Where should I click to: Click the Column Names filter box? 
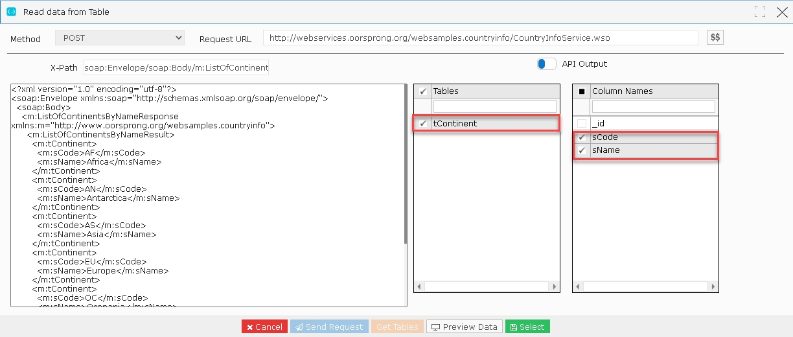point(653,106)
